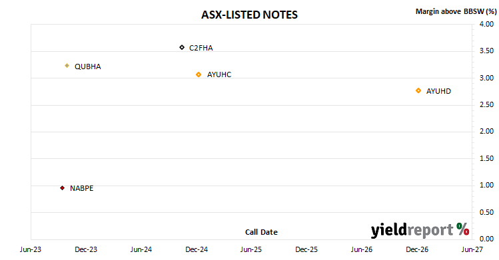Click the yieldreport watermark text
The height and width of the screenshot is (260, 499).
click(412, 230)
